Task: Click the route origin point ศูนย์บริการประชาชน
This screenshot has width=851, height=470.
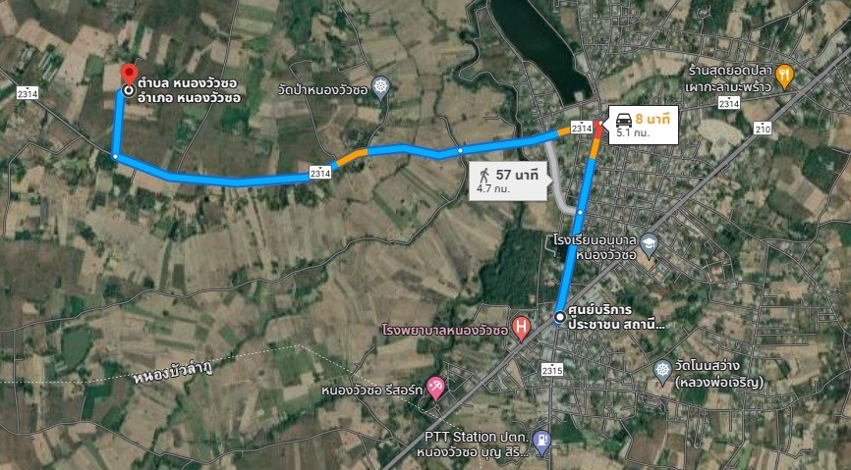Action: [x=560, y=317]
